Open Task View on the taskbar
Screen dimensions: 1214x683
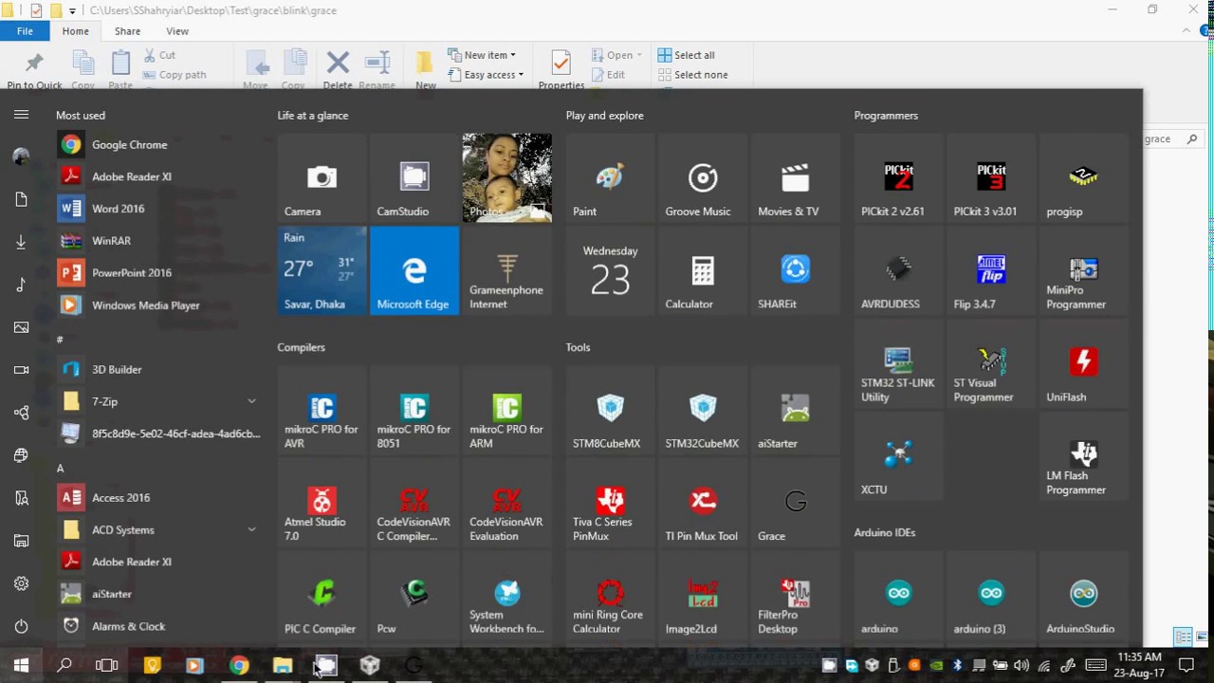107,666
